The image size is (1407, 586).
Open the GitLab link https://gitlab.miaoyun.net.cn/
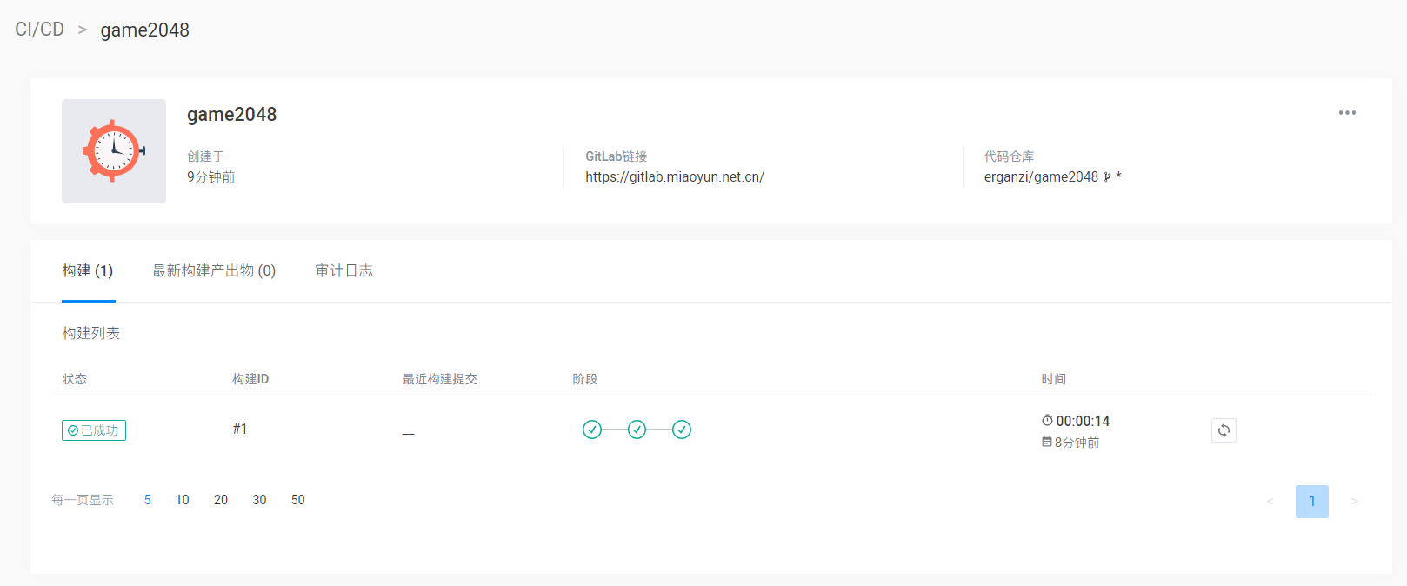point(674,177)
